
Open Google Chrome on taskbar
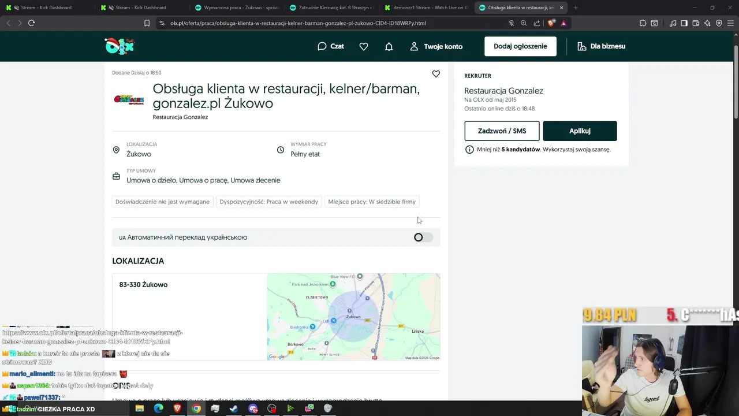(x=196, y=408)
